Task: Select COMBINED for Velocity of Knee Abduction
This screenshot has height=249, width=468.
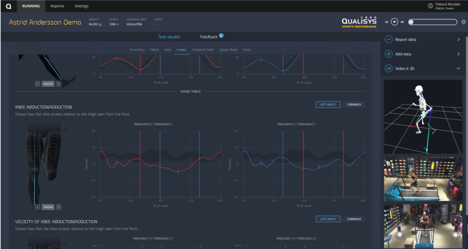Action: coord(354,219)
